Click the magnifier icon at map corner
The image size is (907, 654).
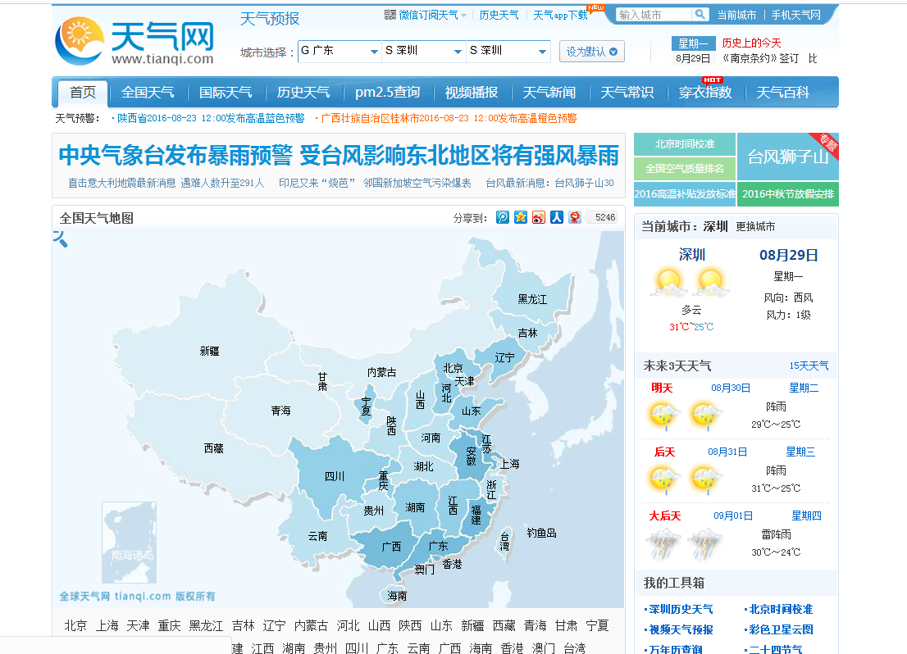pos(61,238)
